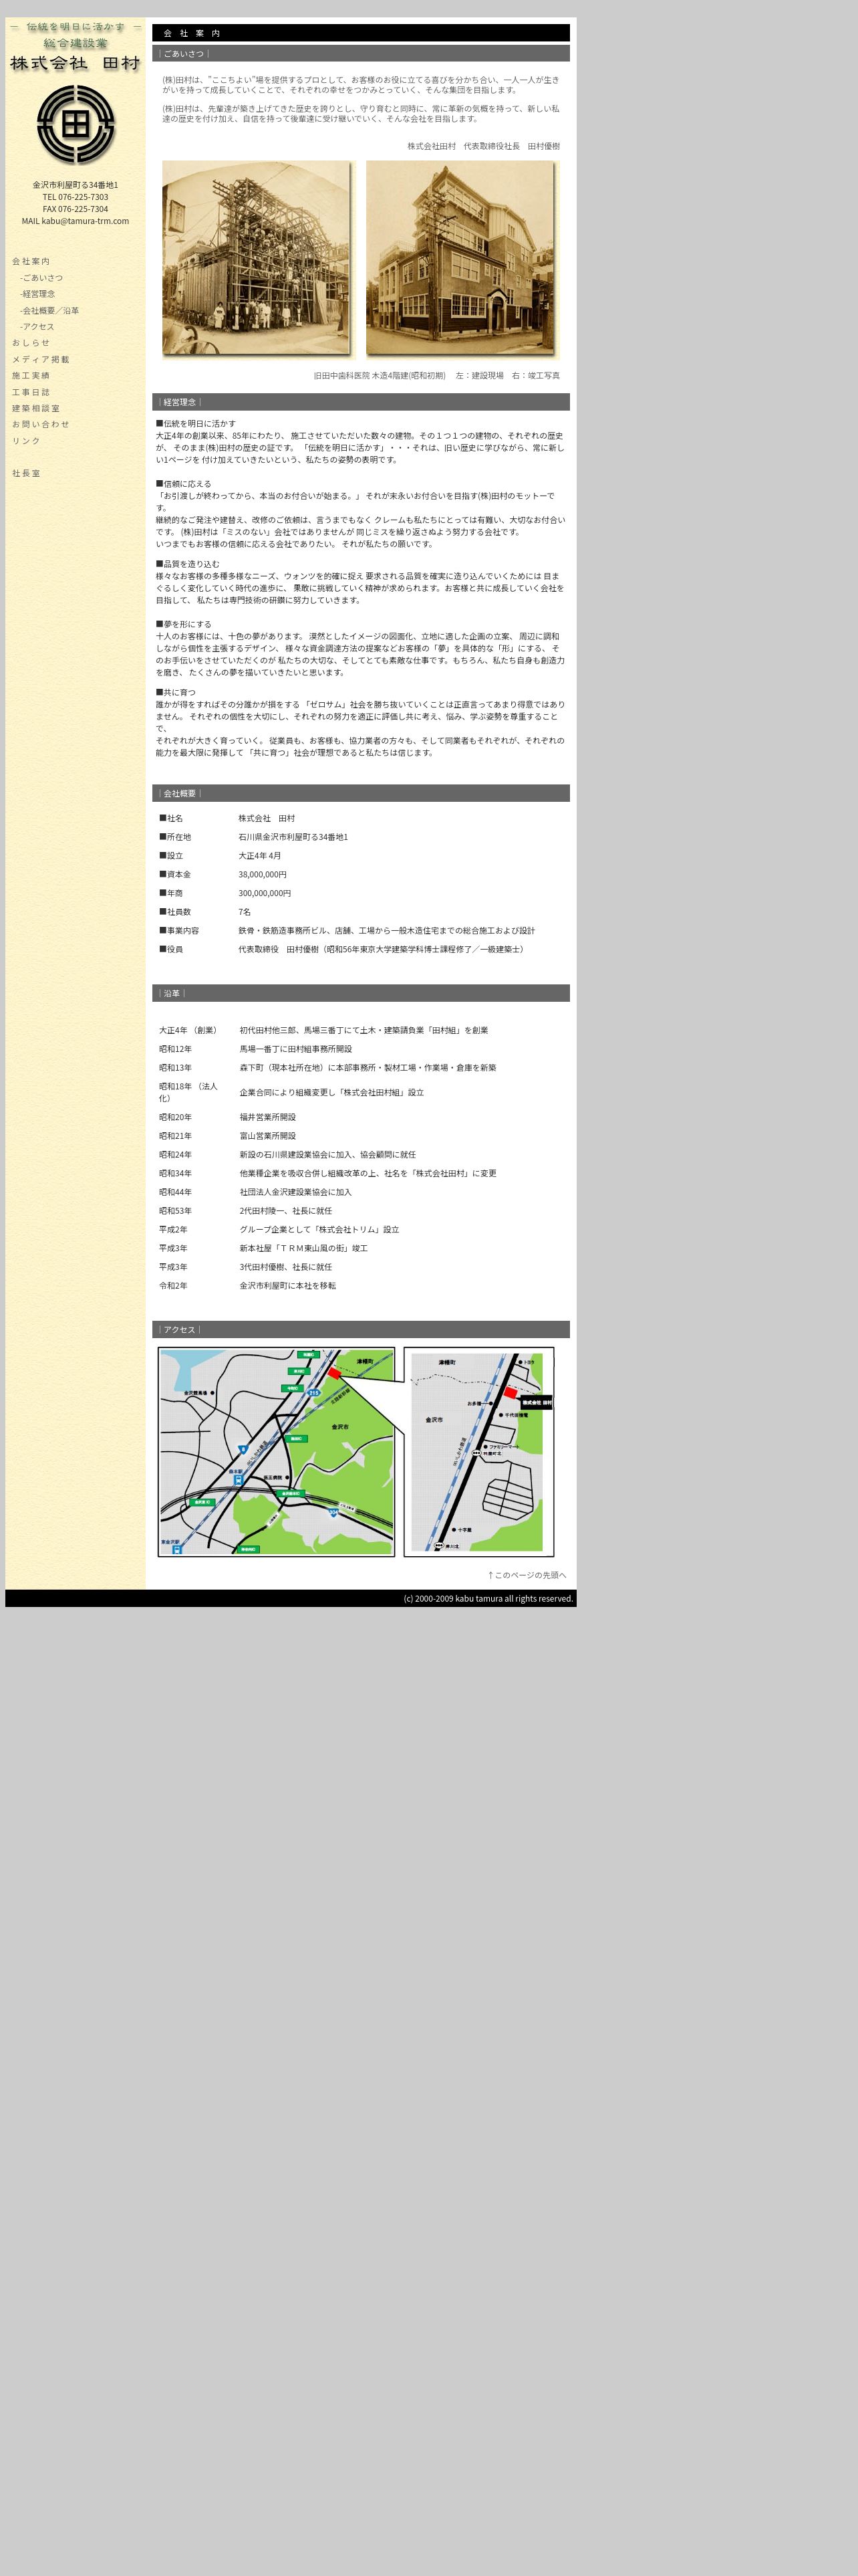Click the FAX 076-225-7304 text
Screen dimensions: 858x2576
coord(75,209)
